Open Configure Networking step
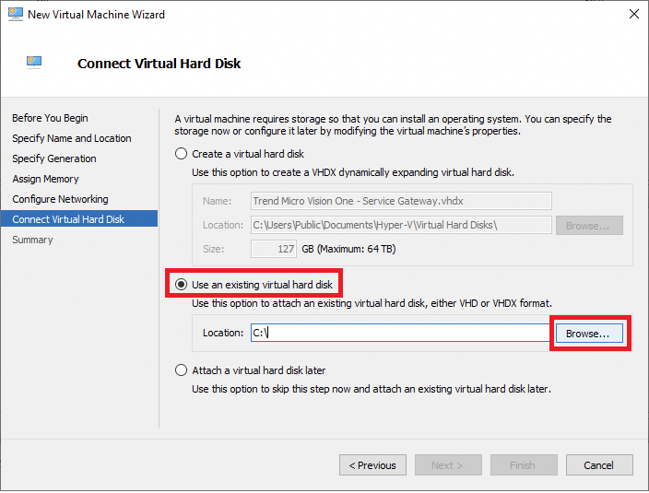Screen dimensions: 649x493 pos(60,199)
